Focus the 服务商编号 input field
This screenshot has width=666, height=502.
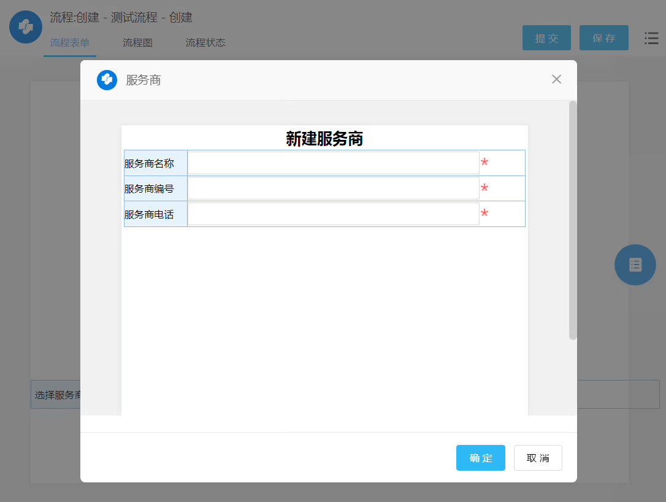(333, 188)
